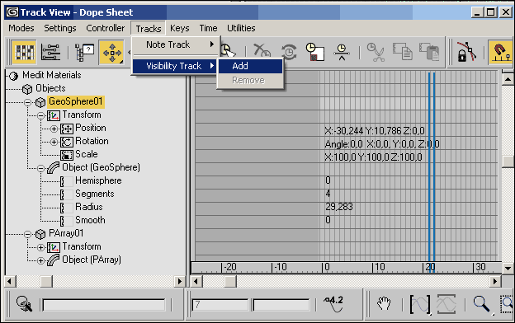
Task: Toggle Edit Keys dope sheet mode icon
Action: [24, 52]
